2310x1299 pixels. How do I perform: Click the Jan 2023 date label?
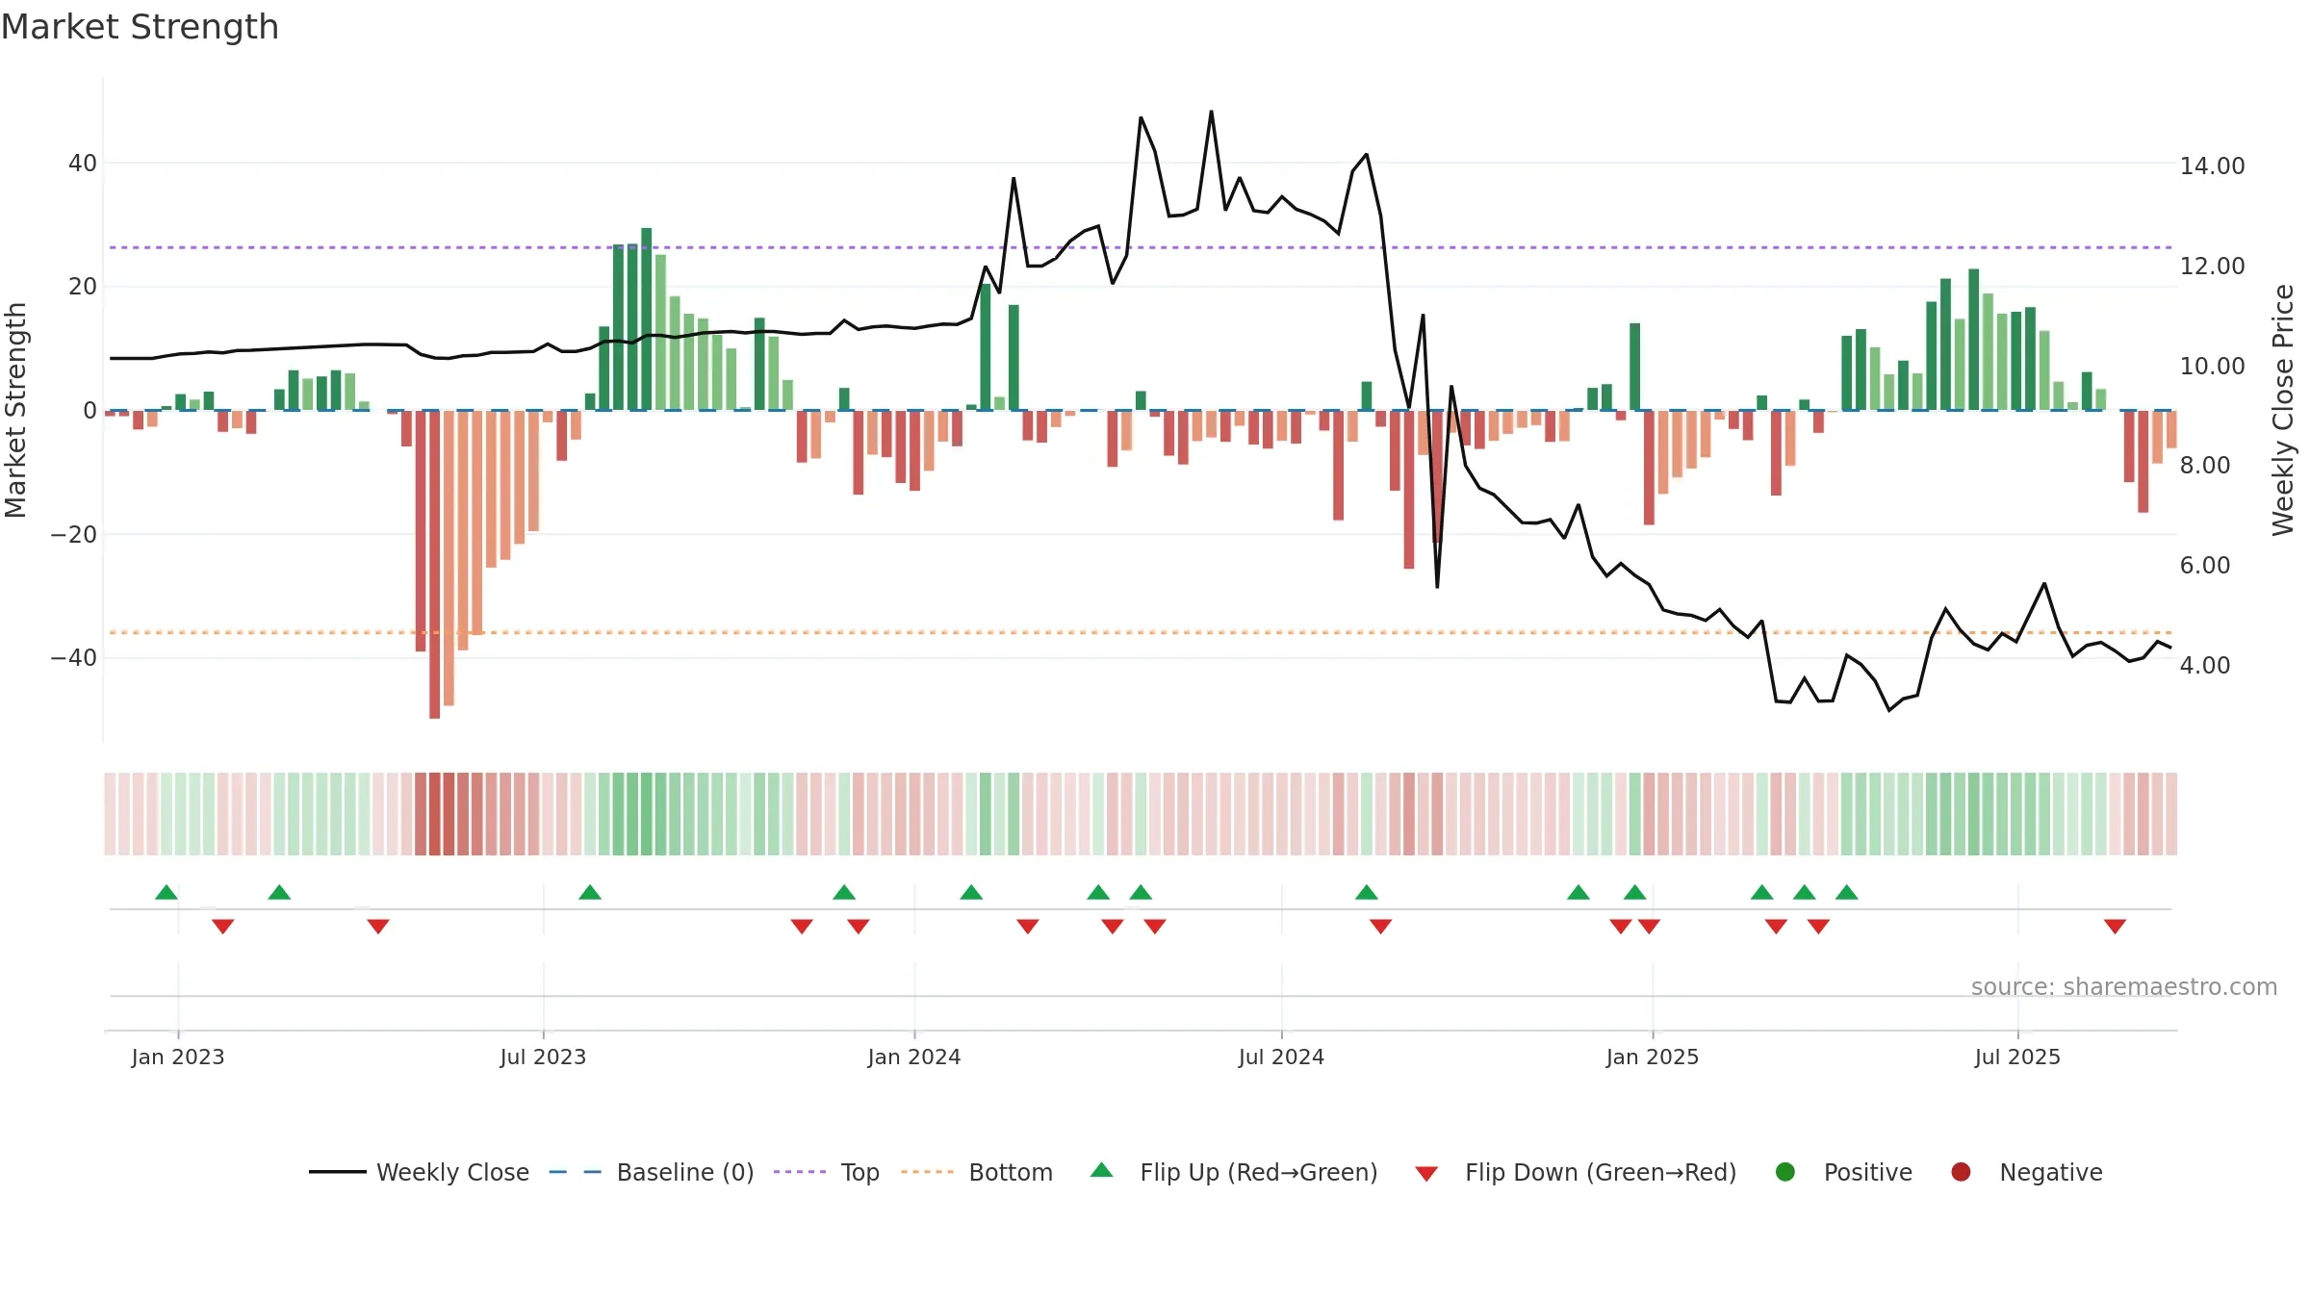click(x=178, y=1057)
